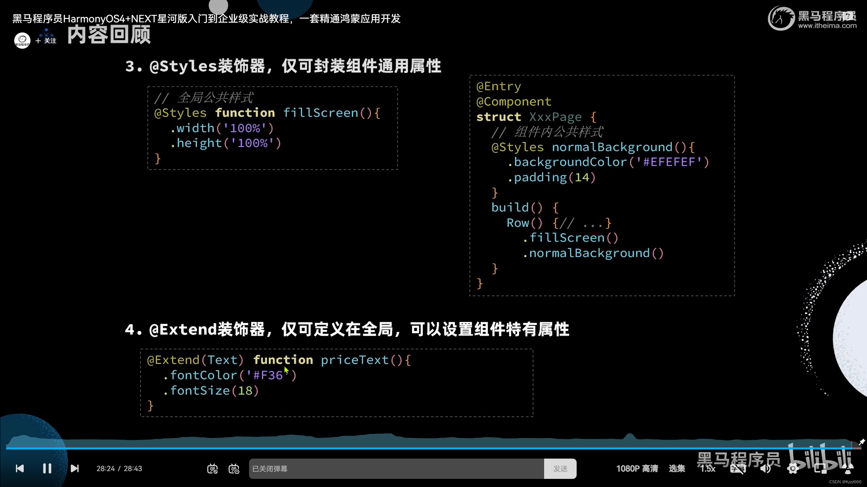The width and height of the screenshot is (867, 487).
Task: Open the 1080P 高清 quality dropdown
Action: pyautogui.click(x=637, y=468)
